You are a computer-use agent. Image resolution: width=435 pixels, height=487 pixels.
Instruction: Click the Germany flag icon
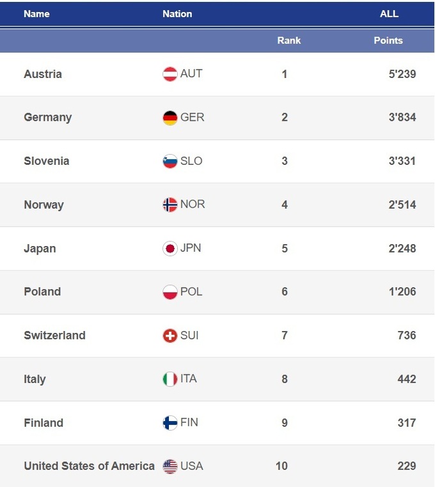click(170, 118)
